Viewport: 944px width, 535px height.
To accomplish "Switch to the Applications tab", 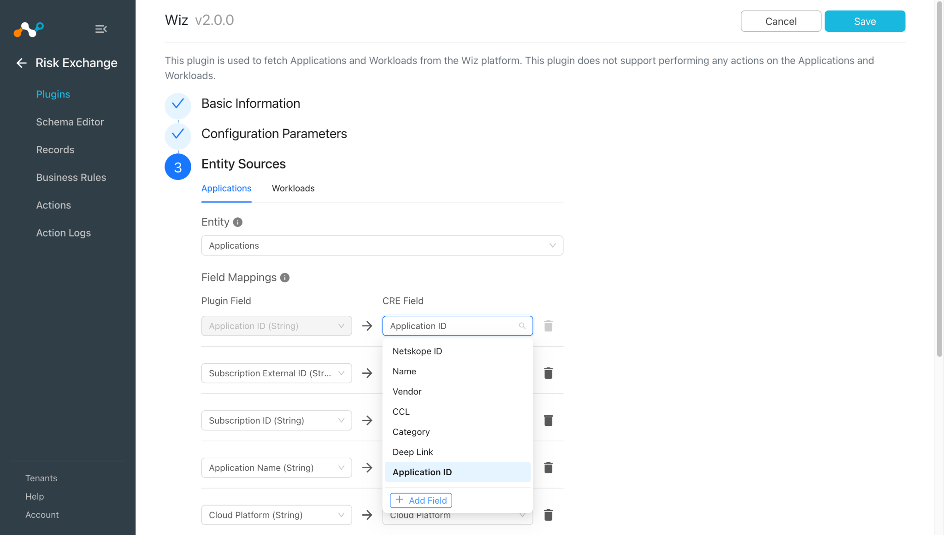I will coord(226,188).
